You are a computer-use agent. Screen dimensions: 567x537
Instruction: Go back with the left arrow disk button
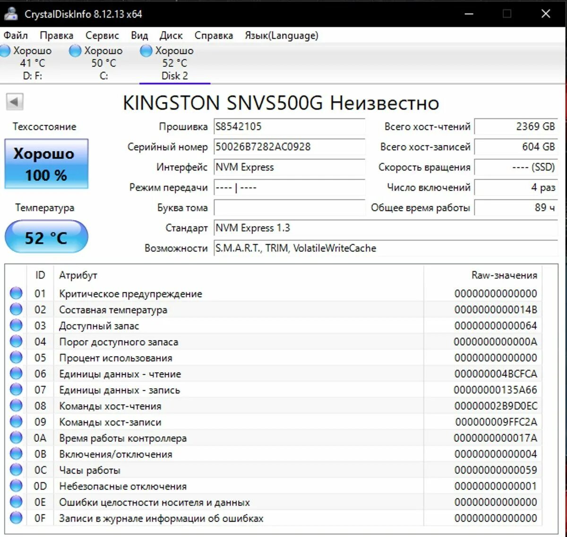(x=14, y=101)
